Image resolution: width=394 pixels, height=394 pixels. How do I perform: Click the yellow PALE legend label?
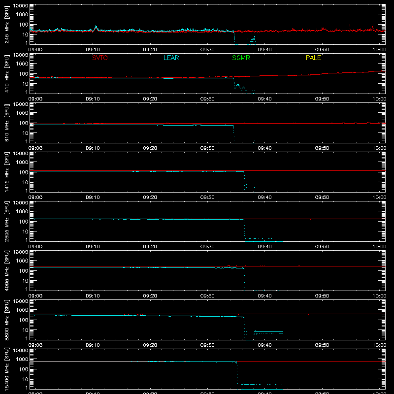click(x=313, y=58)
